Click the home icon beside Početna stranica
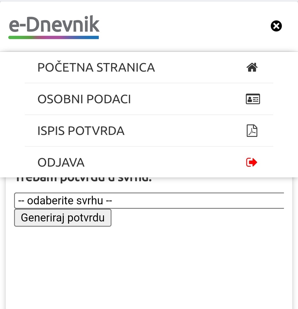 (x=252, y=67)
